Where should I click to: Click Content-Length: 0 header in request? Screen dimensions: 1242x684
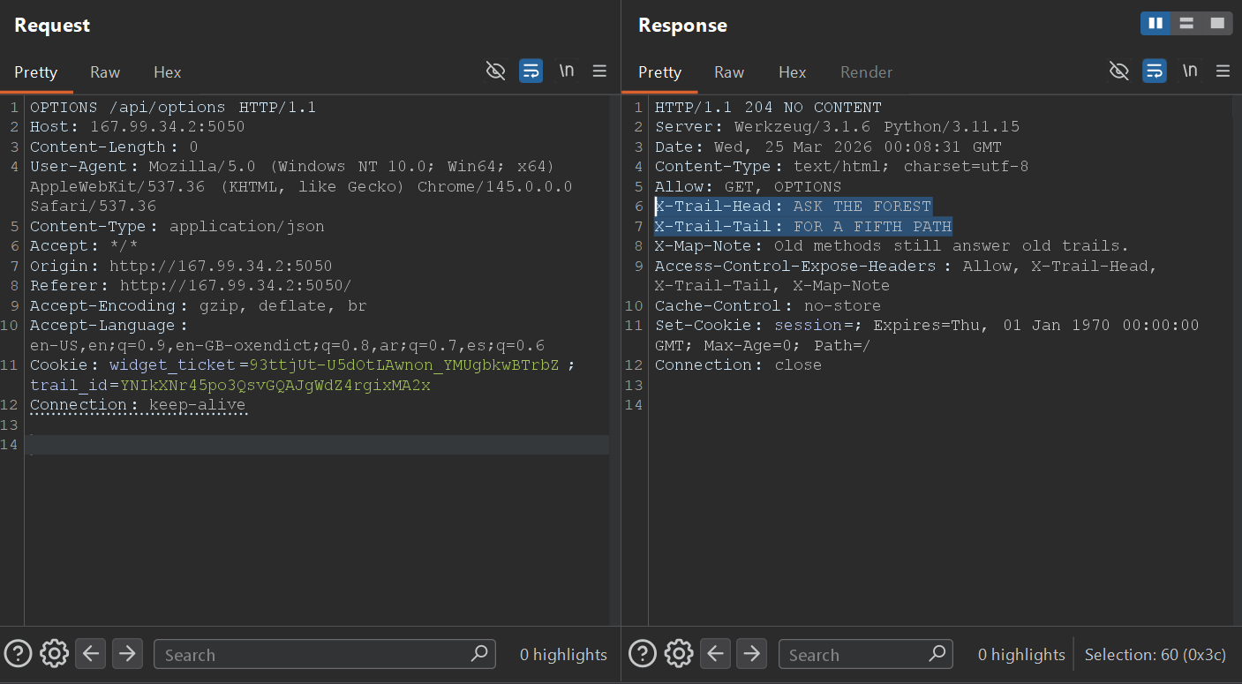pyautogui.click(x=114, y=147)
